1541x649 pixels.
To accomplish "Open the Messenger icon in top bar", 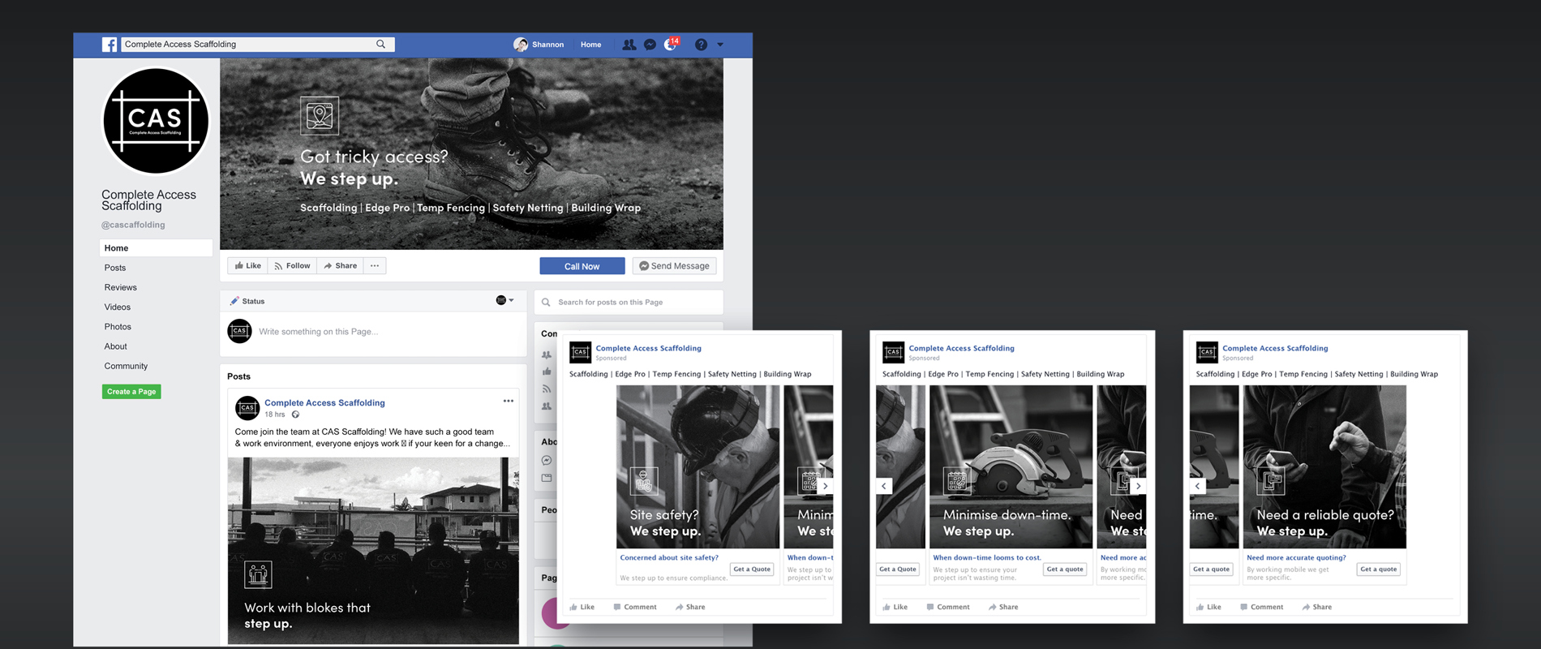I will [x=650, y=45].
